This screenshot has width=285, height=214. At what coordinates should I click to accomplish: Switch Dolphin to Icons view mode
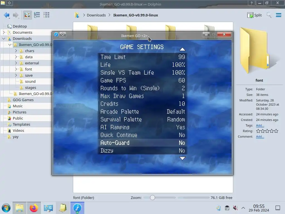click(27, 15)
